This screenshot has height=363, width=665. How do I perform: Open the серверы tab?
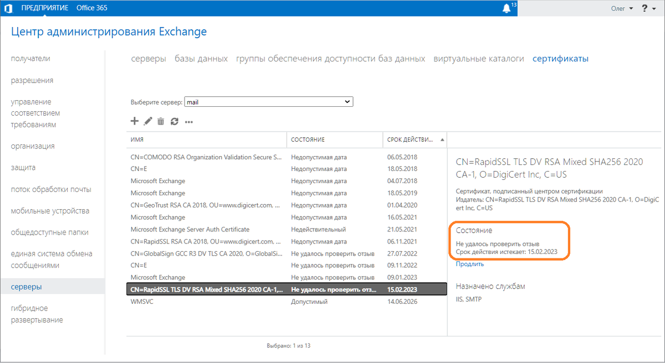(x=149, y=59)
